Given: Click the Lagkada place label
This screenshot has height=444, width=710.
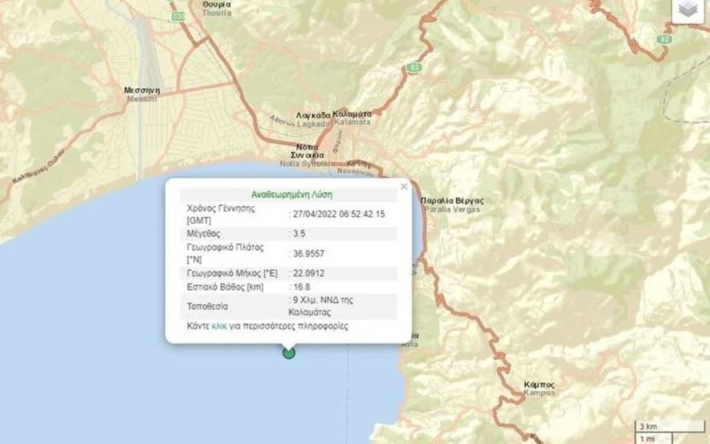Looking at the screenshot, I should coord(313,119).
